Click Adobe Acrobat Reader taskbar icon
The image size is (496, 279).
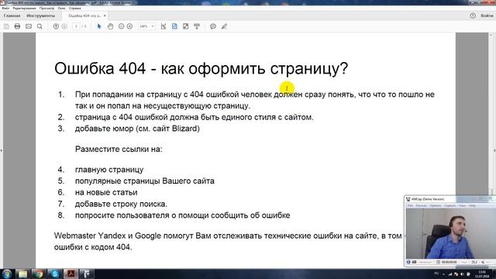[x=71, y=274]
